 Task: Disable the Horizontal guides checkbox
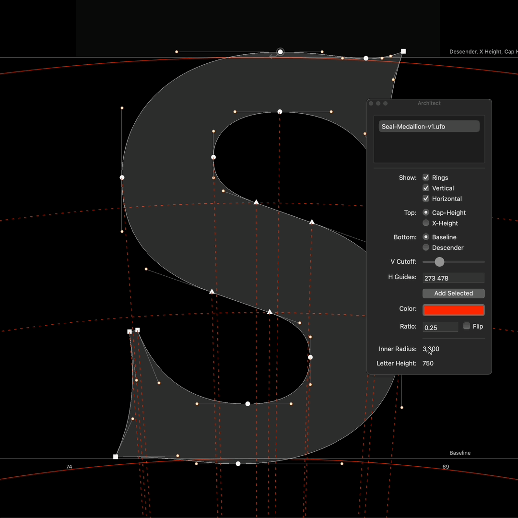coord(426,199)
